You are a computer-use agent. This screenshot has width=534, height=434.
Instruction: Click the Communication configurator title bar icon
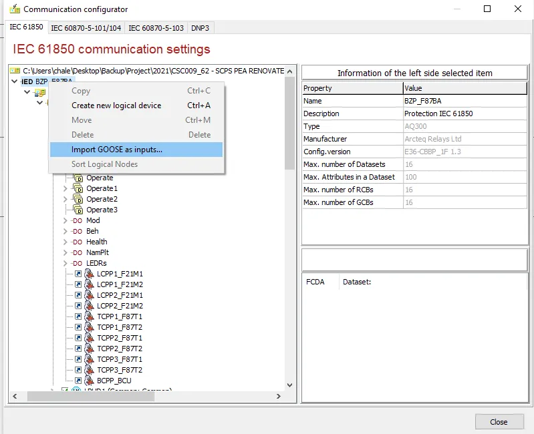tap(15, 9)
